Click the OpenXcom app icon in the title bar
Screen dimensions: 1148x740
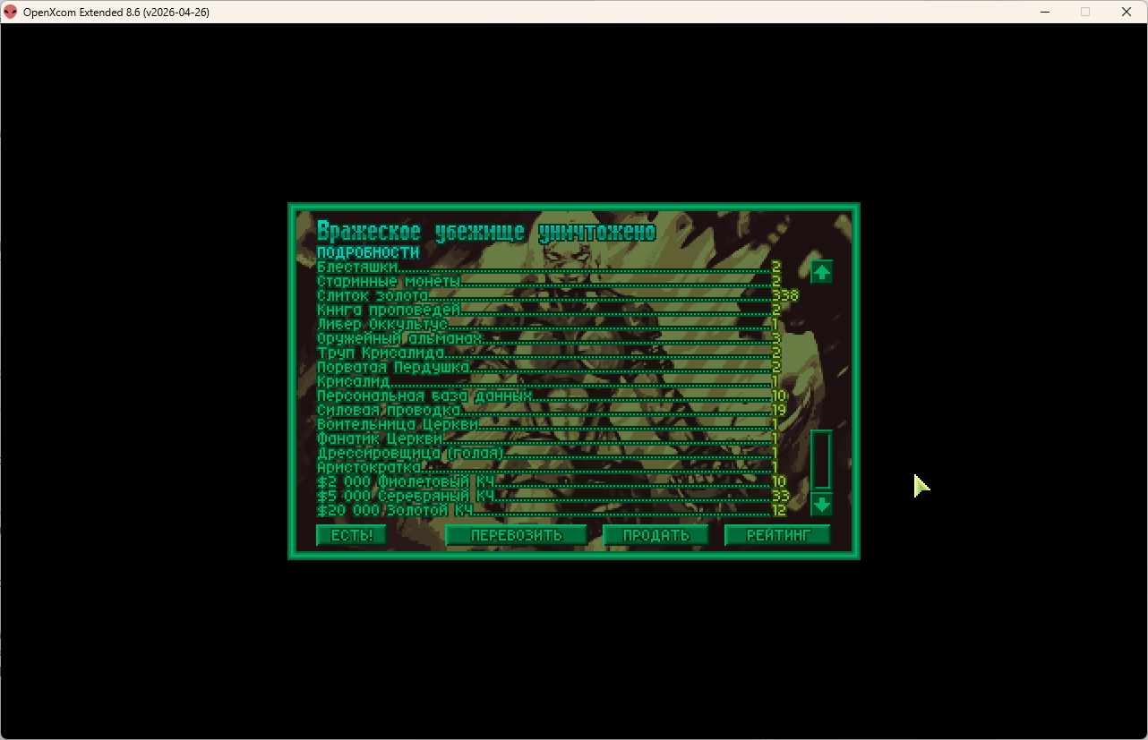[x=11, y=12]
